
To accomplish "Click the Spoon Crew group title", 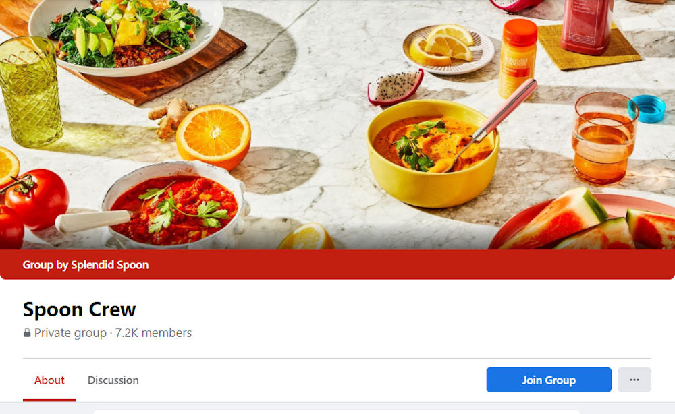I will click(x=79, y=309).
